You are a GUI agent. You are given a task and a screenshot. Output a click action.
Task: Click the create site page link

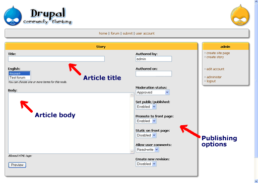pos(218,53)
